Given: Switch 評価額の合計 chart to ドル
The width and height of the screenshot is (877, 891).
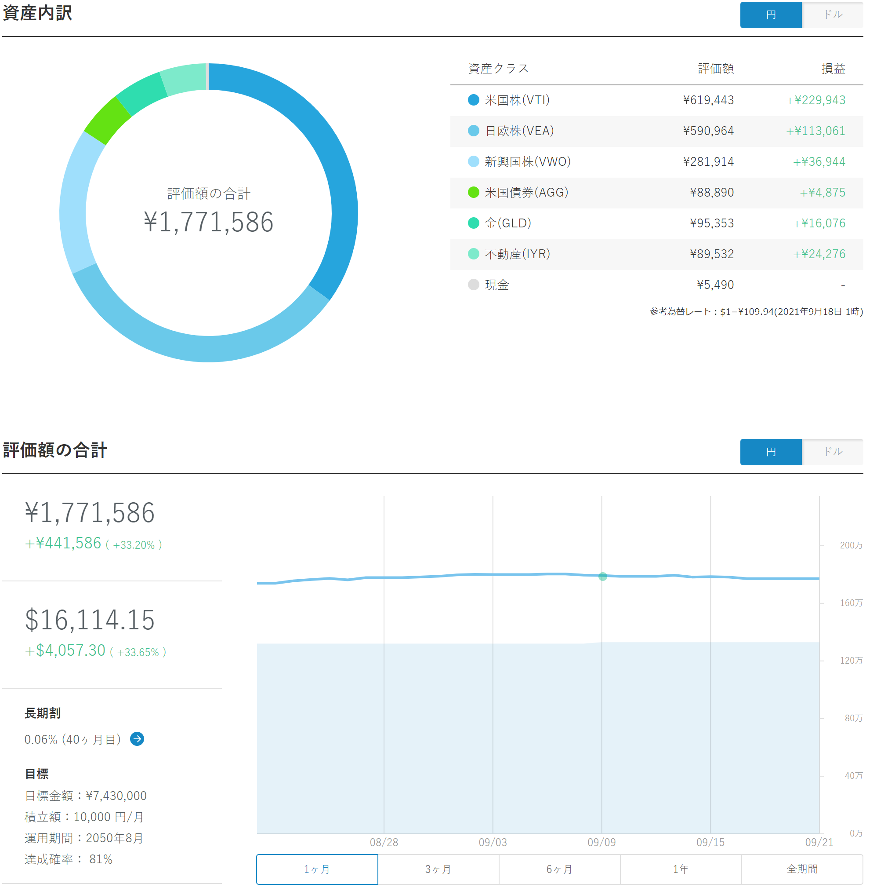Looking at the screenshot, I should 833,452.
